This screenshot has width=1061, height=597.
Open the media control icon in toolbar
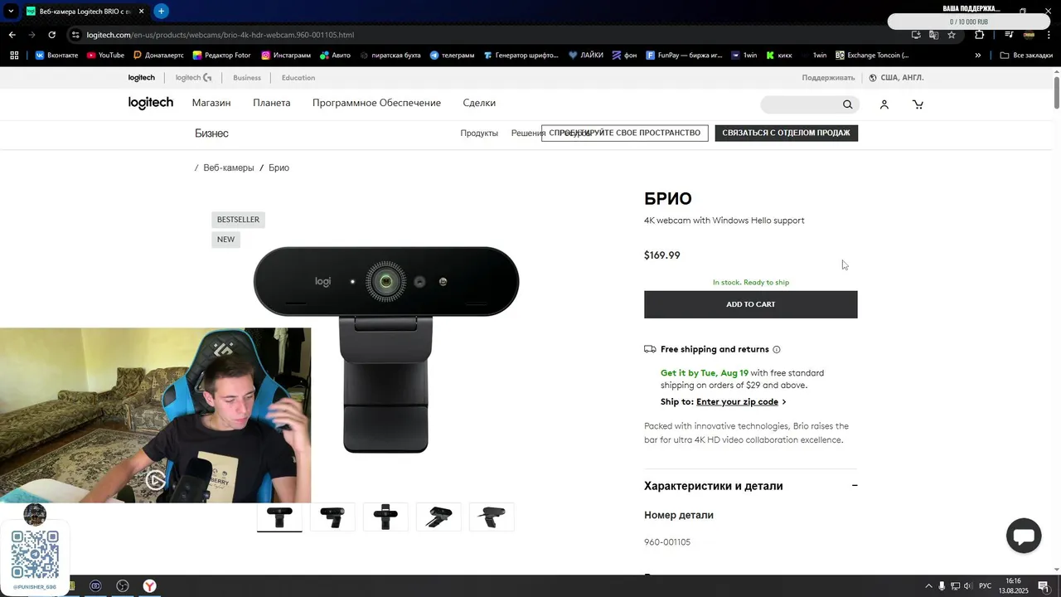tap(1009, 35)
